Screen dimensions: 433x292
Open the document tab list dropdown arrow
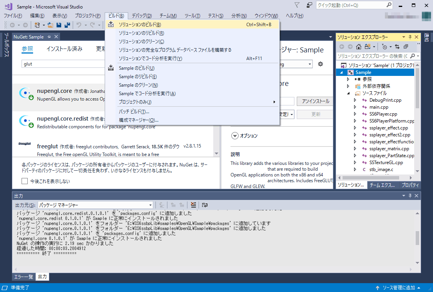(x=331, y=37)
